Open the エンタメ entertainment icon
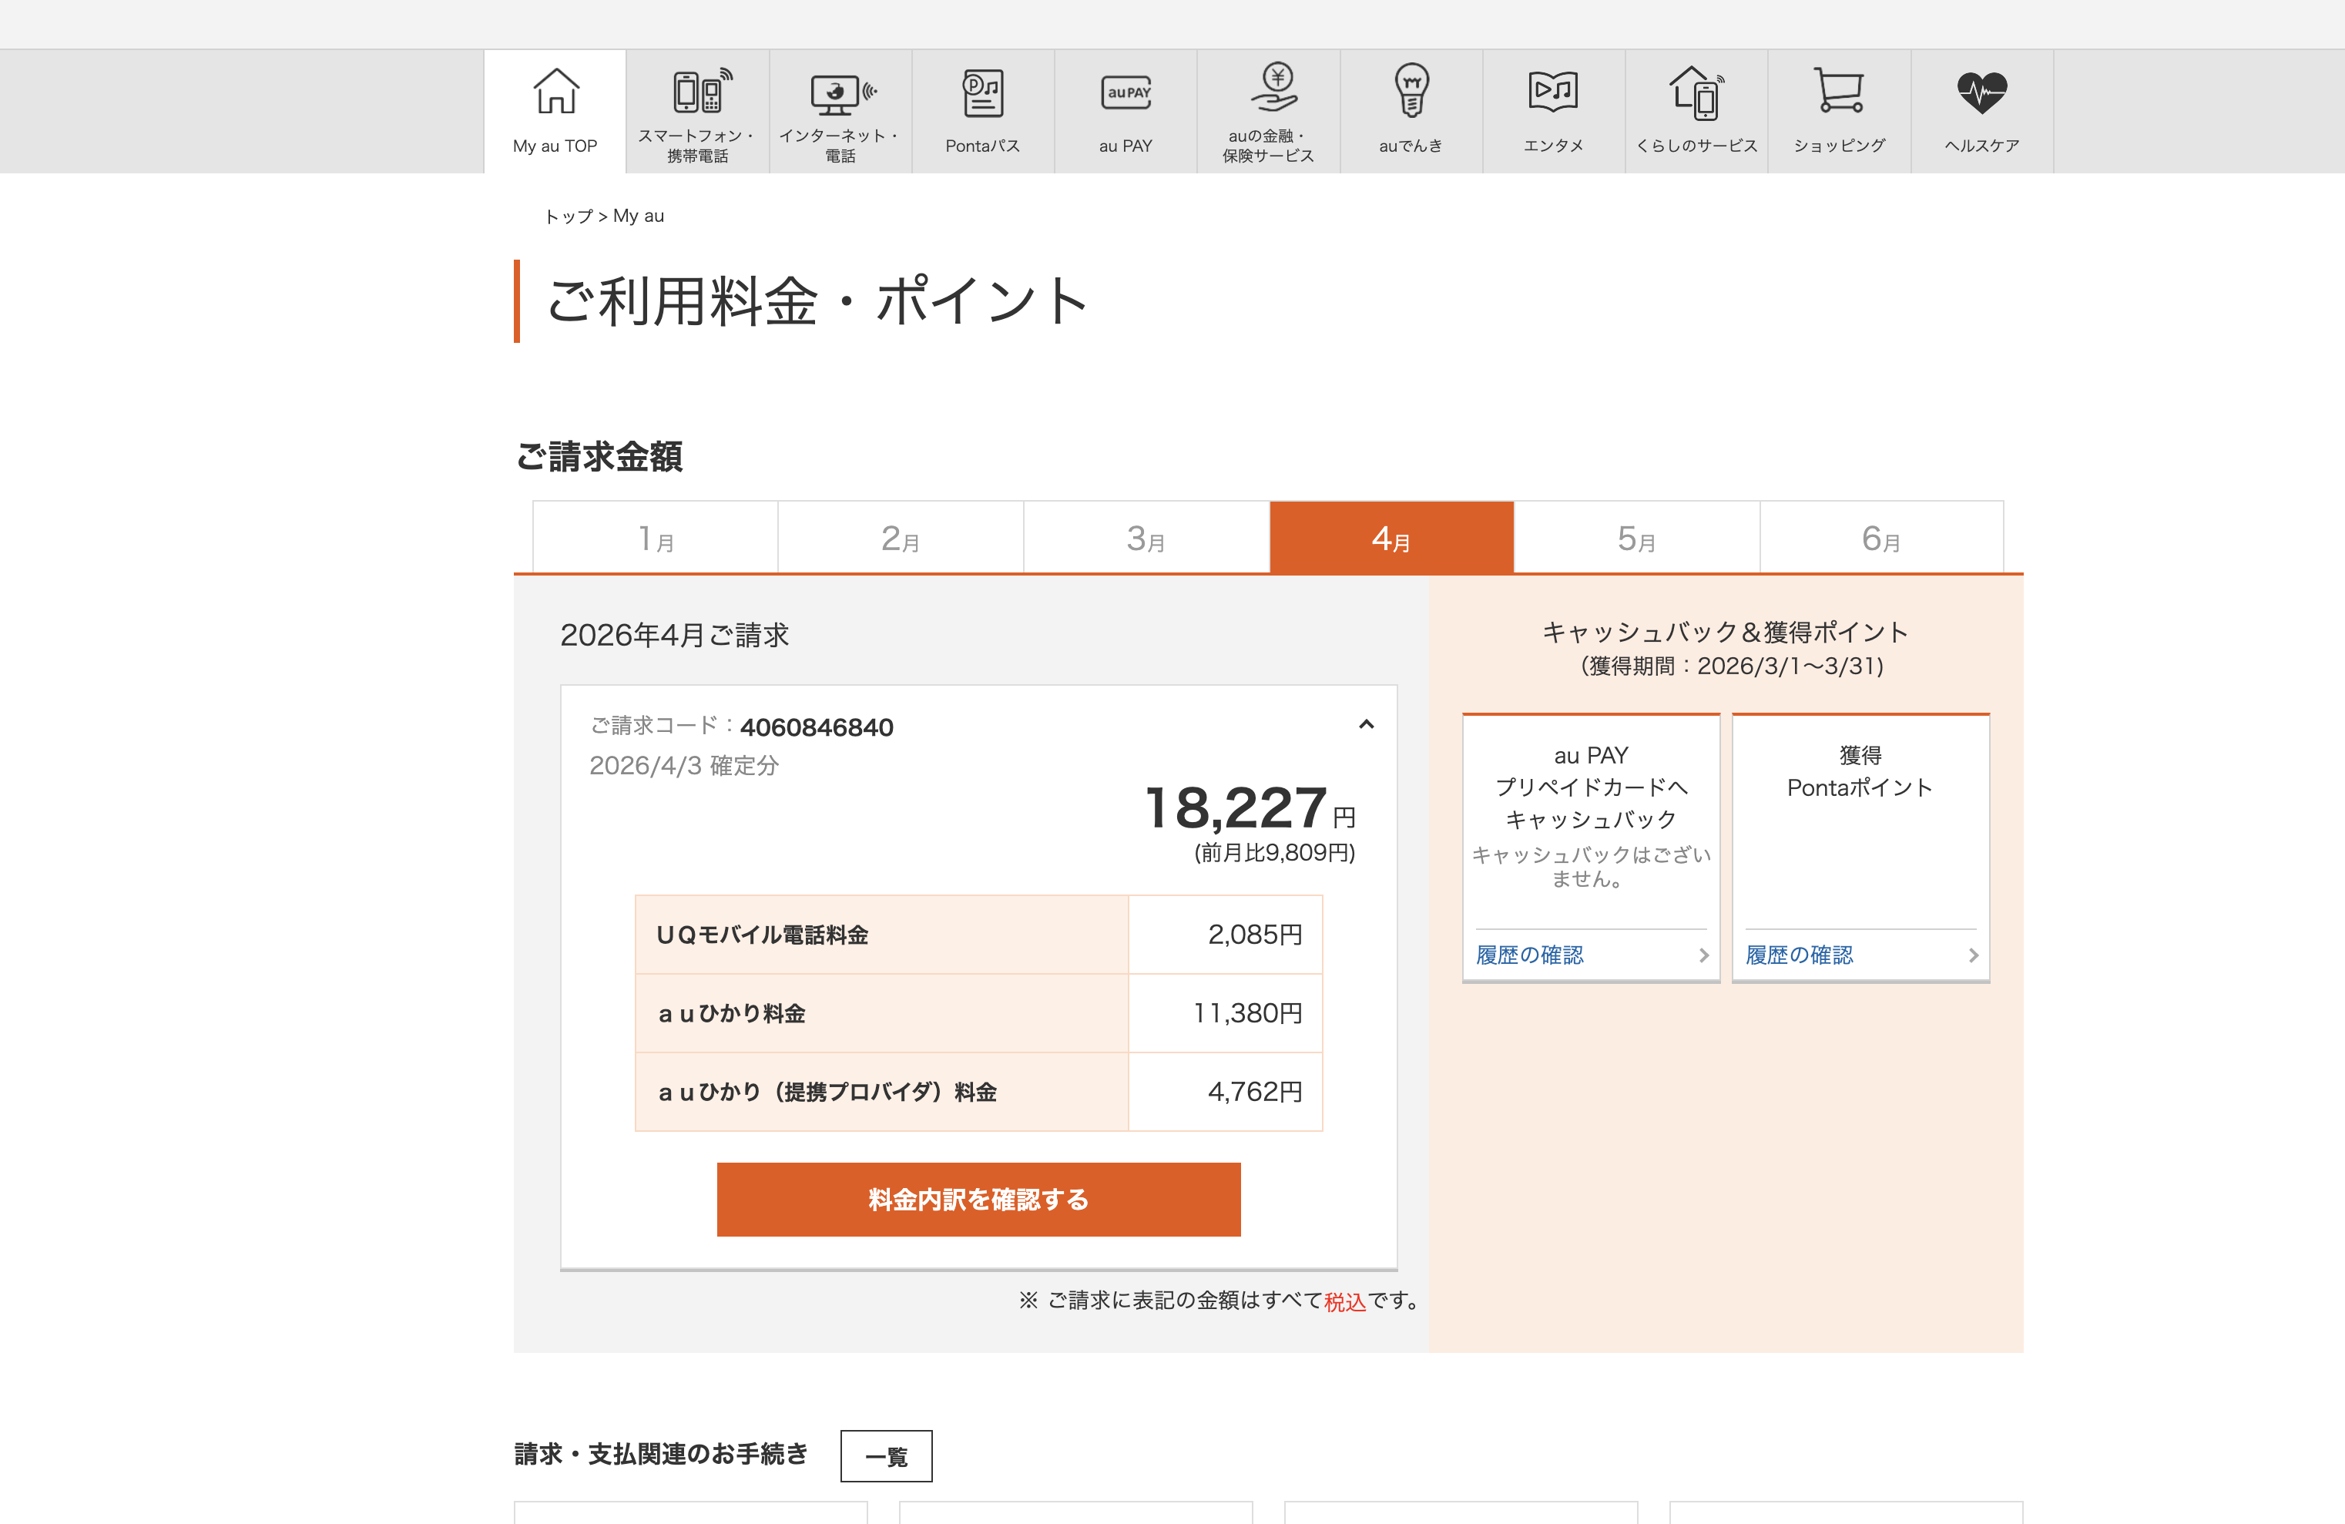The image size is (2345, 1524). point(1553,91)
